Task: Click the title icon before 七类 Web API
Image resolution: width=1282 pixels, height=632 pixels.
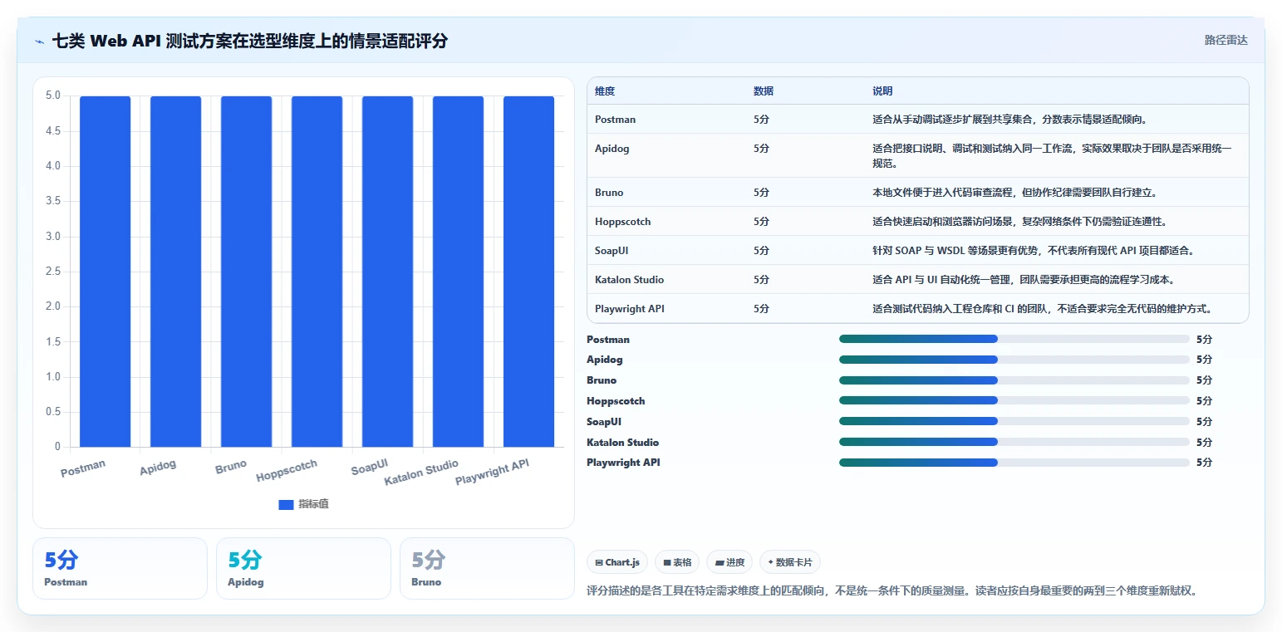Action: (x=39, y=41)
